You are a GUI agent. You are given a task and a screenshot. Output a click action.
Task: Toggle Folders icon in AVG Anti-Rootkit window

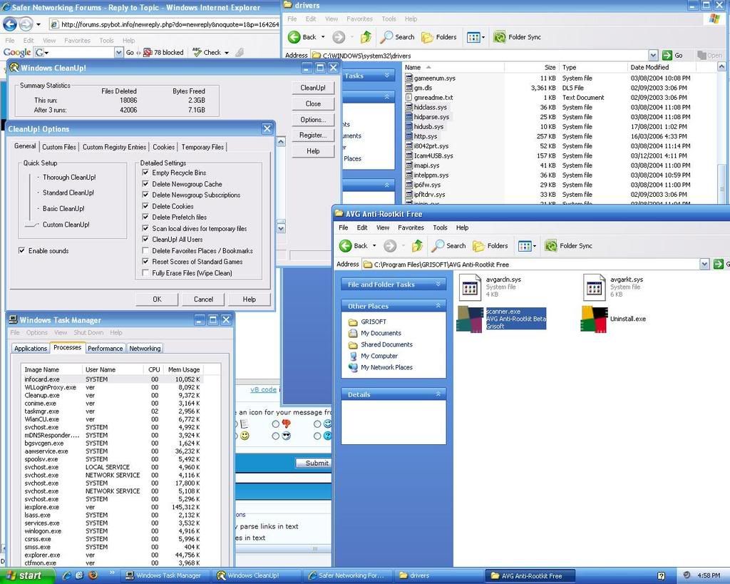point(478,246)
